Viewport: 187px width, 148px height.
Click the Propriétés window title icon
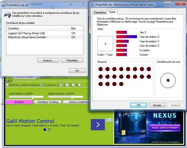pyautogui.click(x=93, y=5)
